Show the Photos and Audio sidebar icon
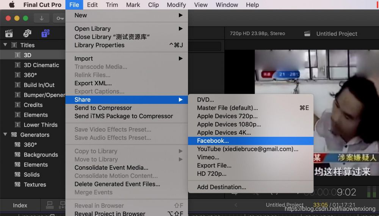Screen dimensions: 379x216 pos(27,34)
